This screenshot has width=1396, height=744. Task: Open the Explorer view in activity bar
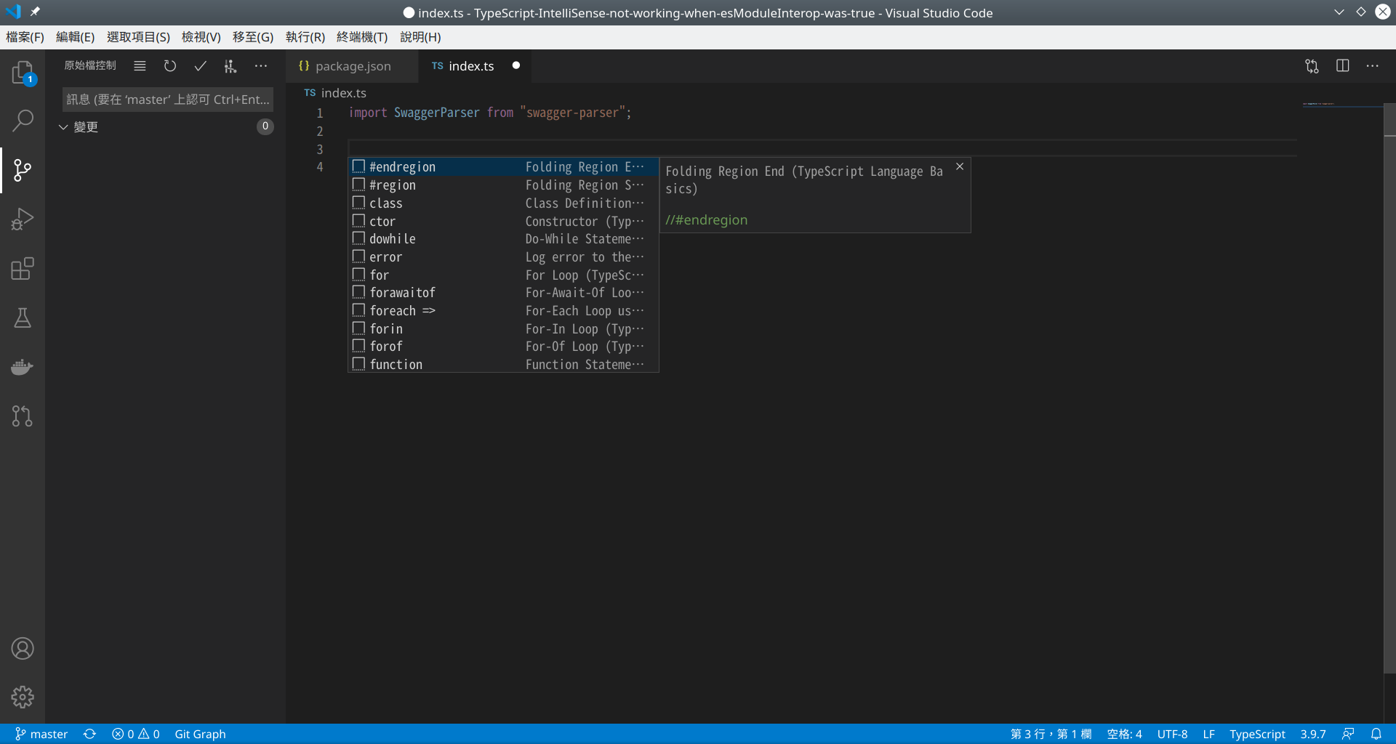click(x=23, y=73)
